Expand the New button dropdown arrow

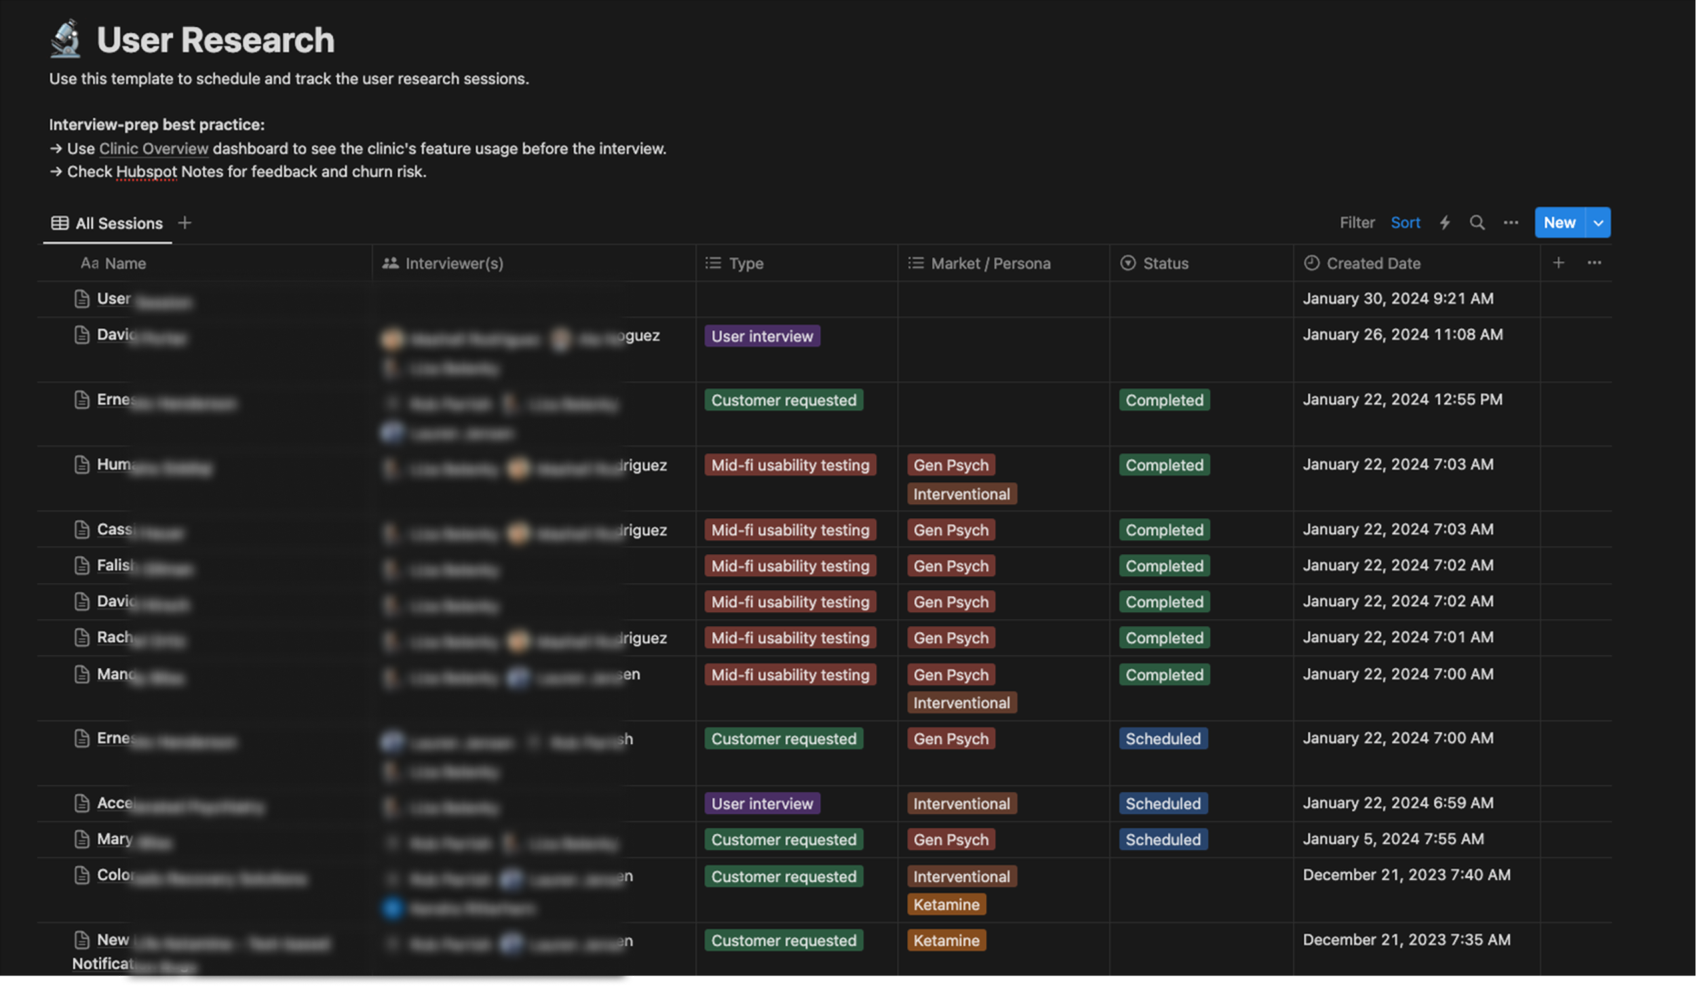click(1598, 222)
